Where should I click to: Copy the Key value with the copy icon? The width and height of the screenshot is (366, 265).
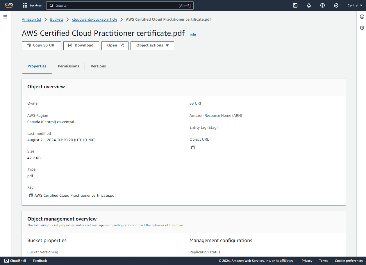pyautogui.click(x=31, y=196)
